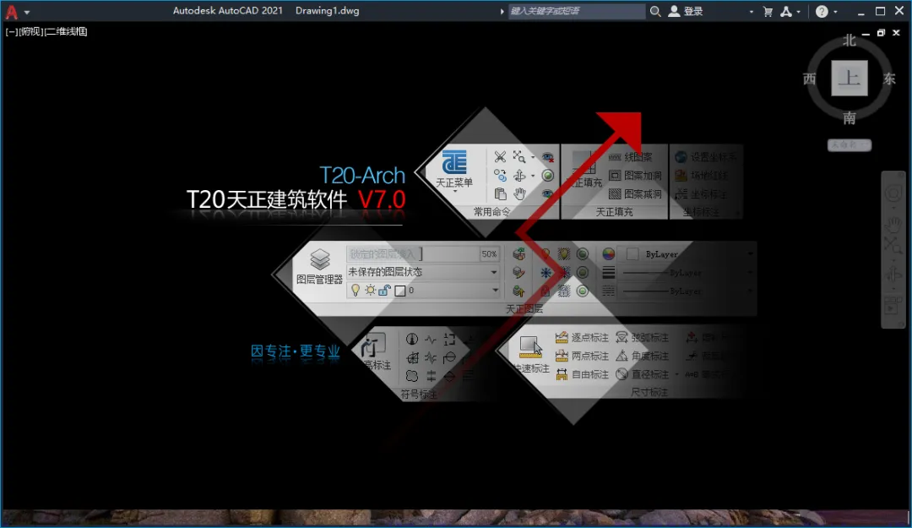Select the Zoom Extents tool in navigation bar
This screenshot has height=528, width=912.
pos(893,246)
